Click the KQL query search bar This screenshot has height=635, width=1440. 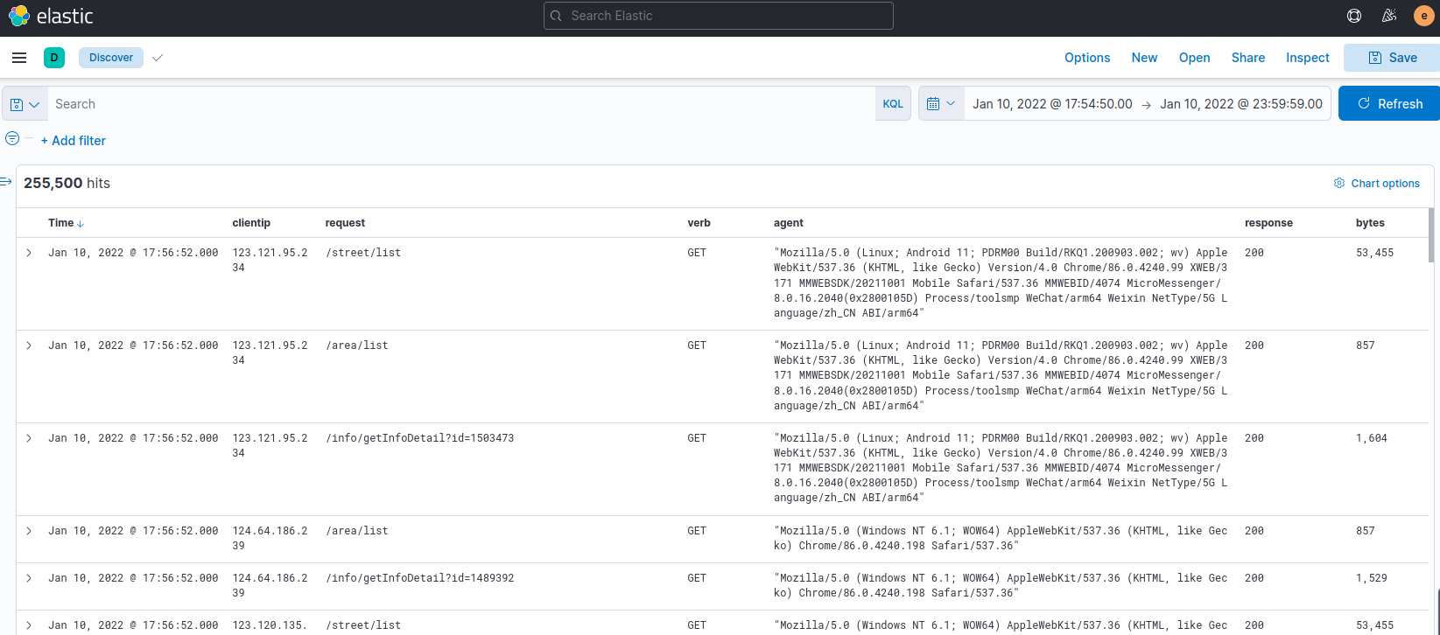coord(461,104)
